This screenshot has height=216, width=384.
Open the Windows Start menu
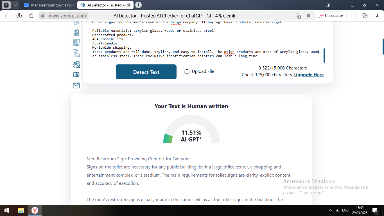click(7, 210)
